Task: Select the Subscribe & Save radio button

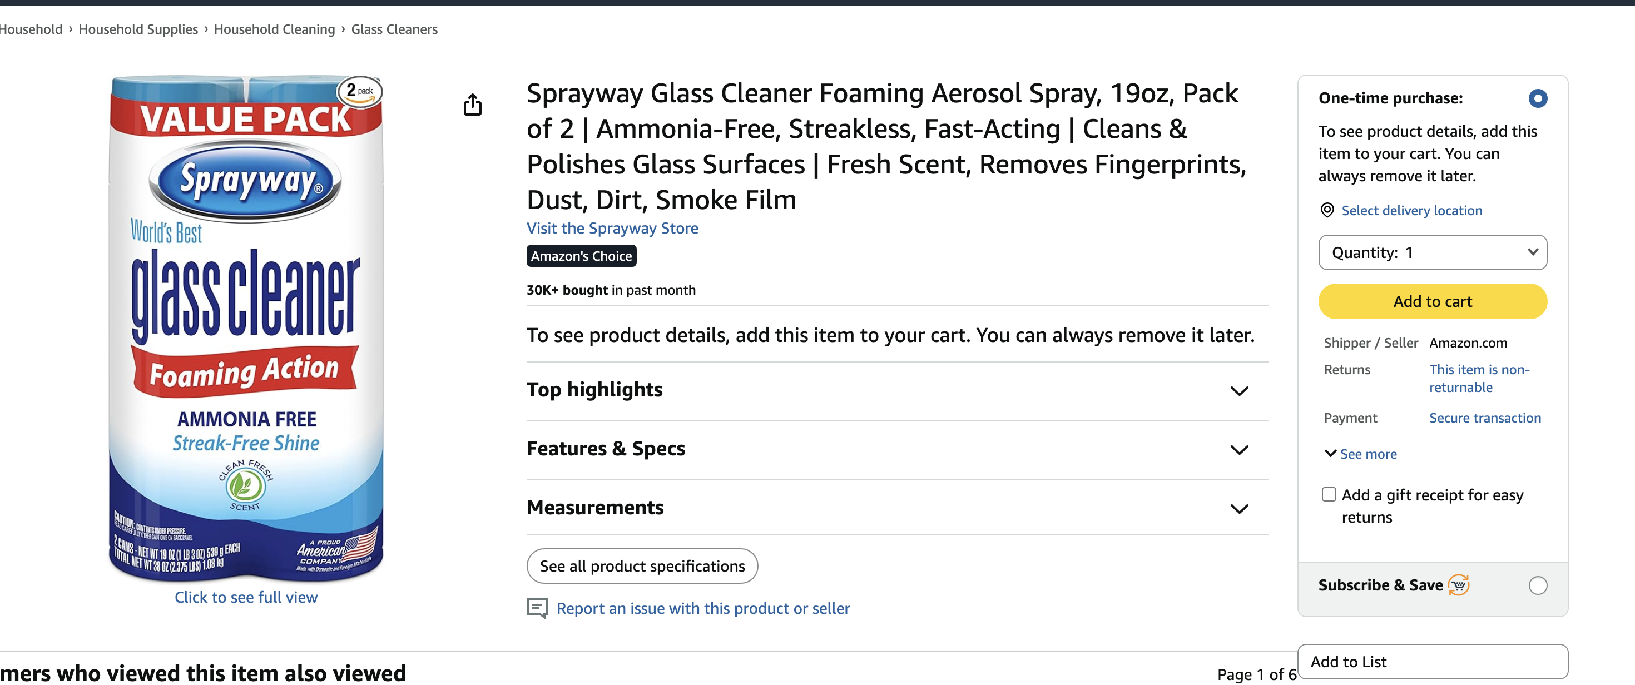Action: tap(1537, 585)
